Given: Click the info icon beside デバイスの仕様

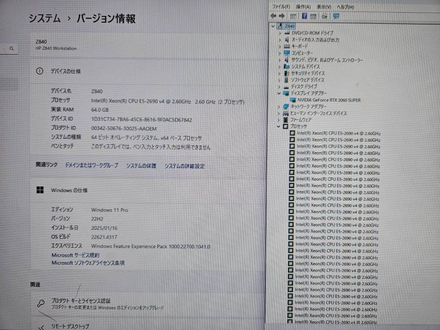Looking at the screenshot, I should point(40,71).
